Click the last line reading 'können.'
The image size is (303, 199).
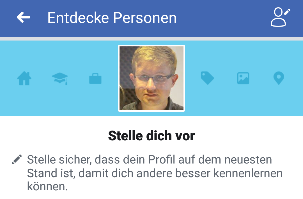tap(47, 186)
